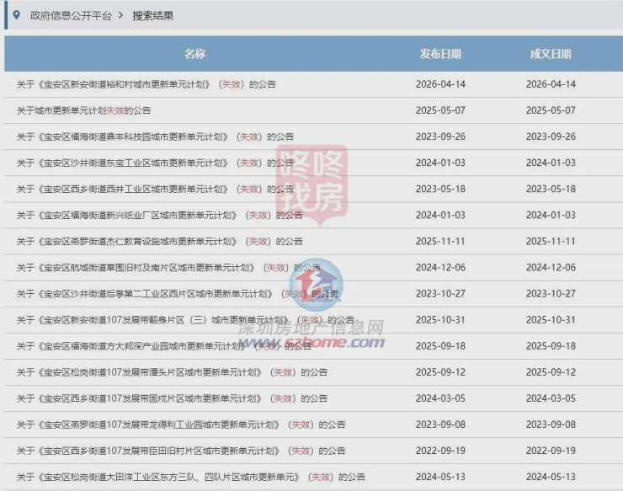Sort by 发布日期 column header
Screen dimensions: 623x491
pos(440,54)
